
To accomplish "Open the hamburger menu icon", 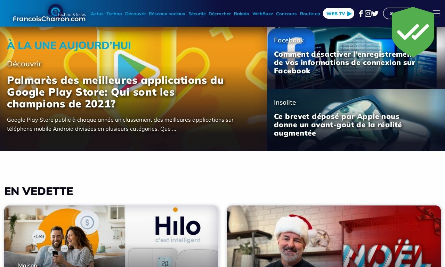I will point(437,13).
